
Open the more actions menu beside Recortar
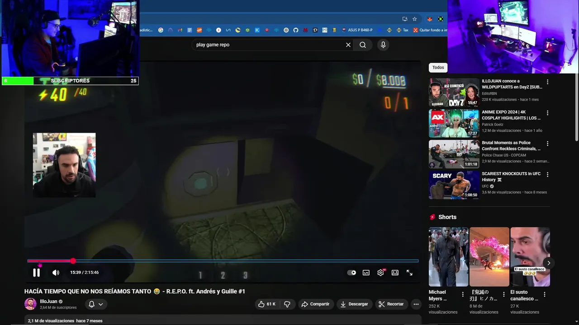click(416, 304)
